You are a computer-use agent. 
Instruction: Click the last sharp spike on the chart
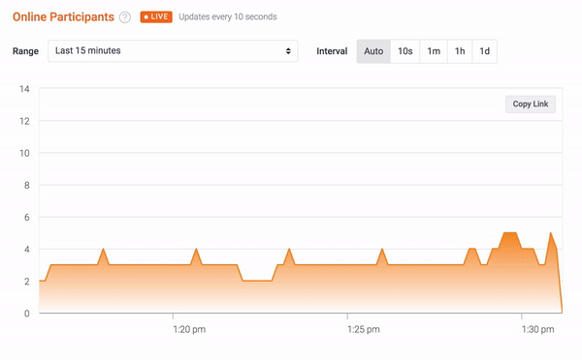click(550, 233)
